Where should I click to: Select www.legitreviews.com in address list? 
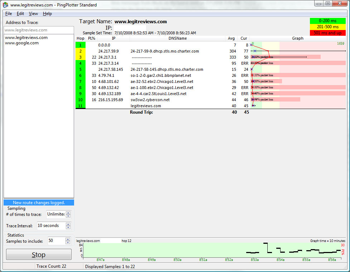(26, 38)
